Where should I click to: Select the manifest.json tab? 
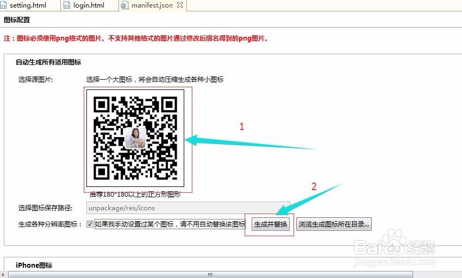152,5
